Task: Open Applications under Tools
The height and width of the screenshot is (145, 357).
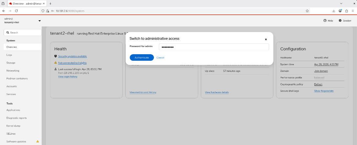Action: pyautogui.click(x=13, y=110)
